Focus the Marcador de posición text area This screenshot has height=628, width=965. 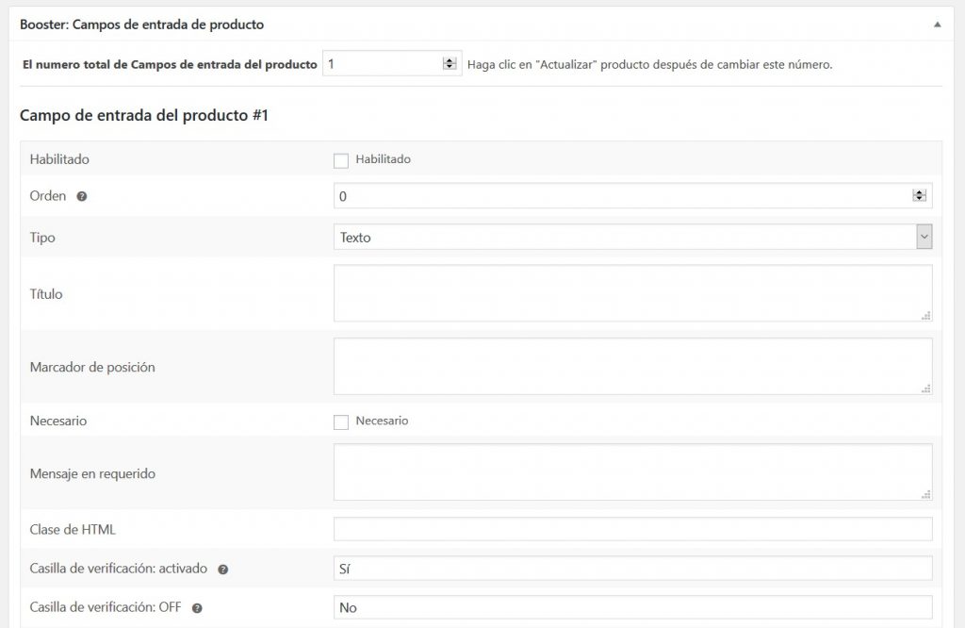pyautogui.click(x=632, y=367)
